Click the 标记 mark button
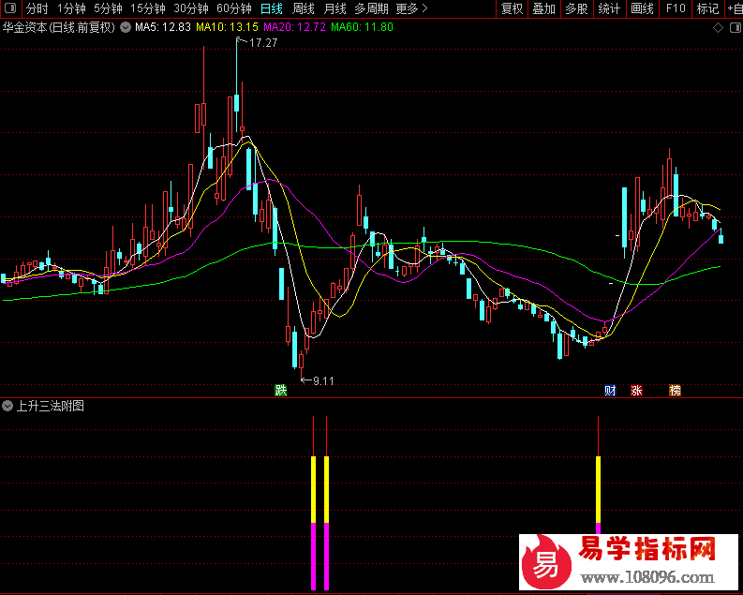The image size is (743, 595). pos(707,8)
